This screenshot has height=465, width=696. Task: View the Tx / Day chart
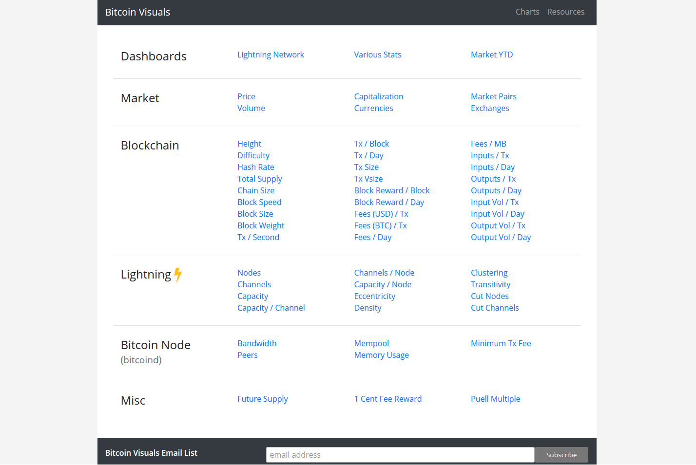[368, 155]
